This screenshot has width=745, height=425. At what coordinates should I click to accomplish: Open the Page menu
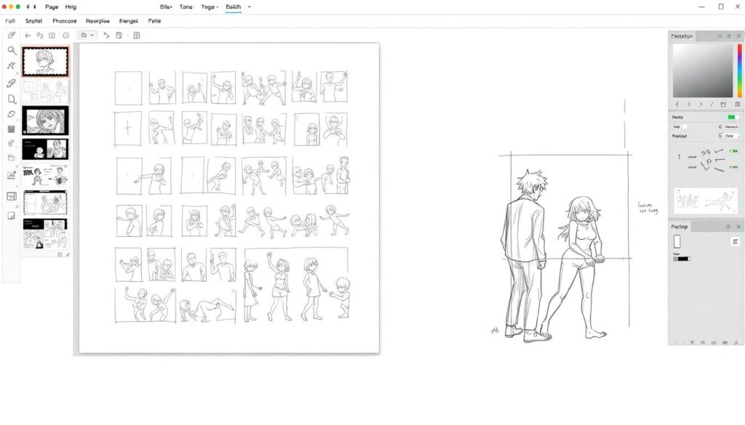pos(52,7)
